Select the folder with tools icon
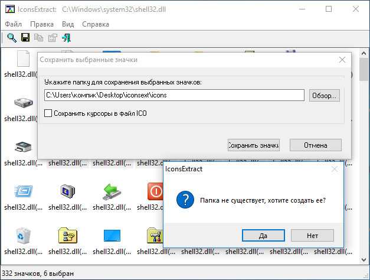 (x=155, y=235)
